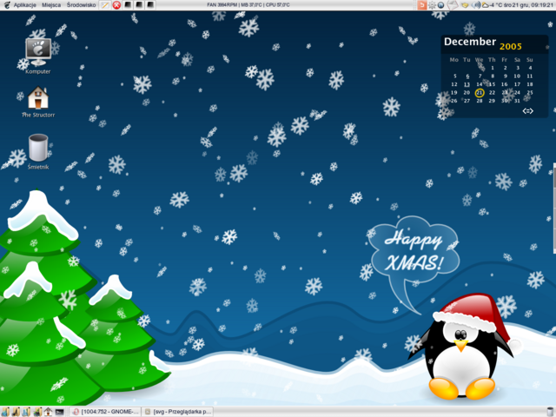
Task: Select the highlighted day 21 in calendar
Action: pos(480,93)
